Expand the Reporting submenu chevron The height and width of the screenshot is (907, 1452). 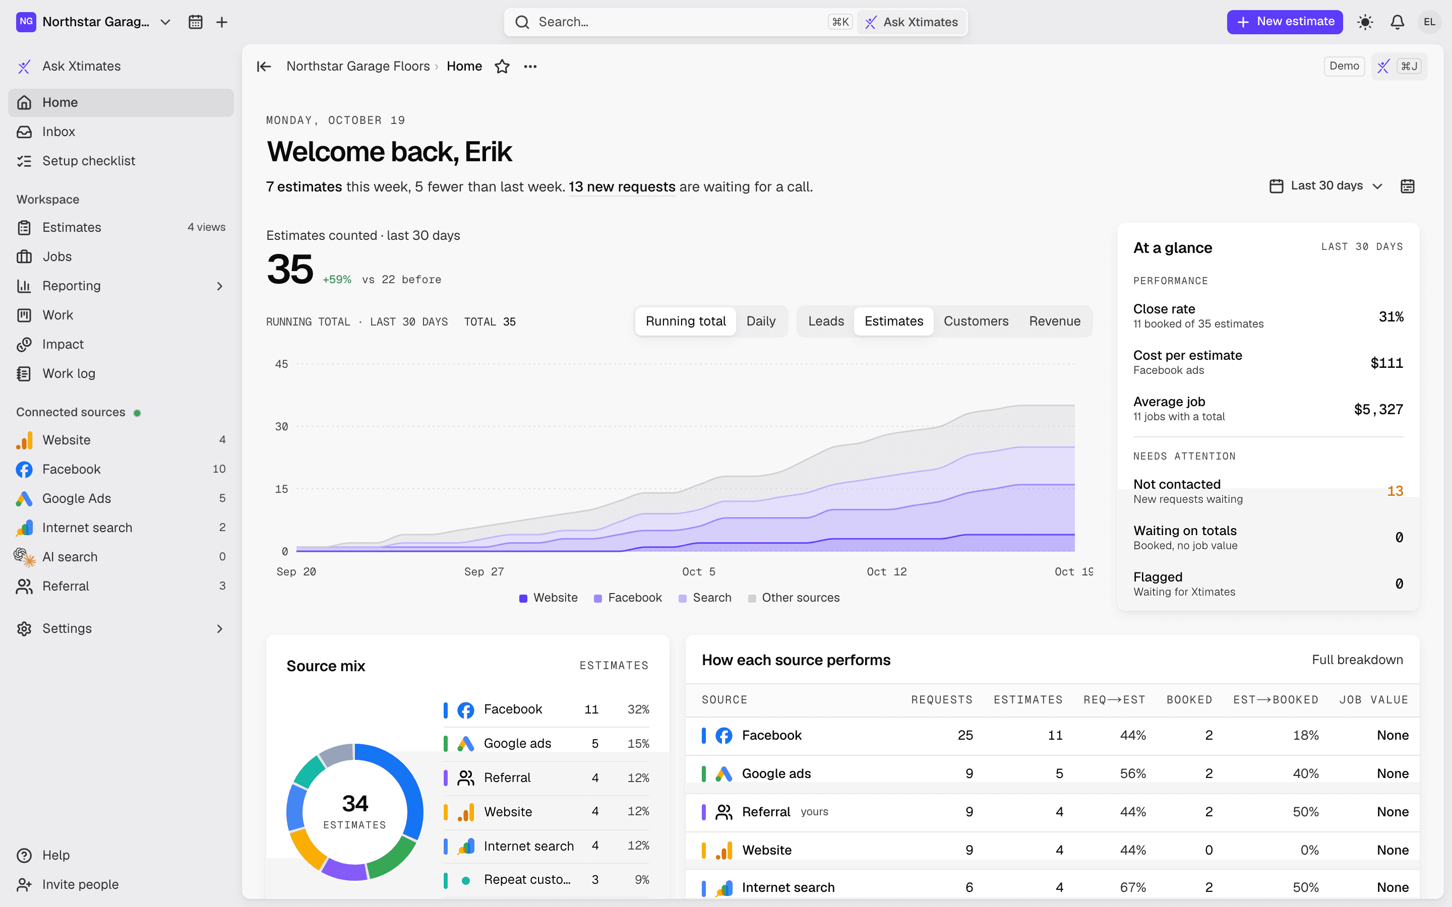click(220, 286)
